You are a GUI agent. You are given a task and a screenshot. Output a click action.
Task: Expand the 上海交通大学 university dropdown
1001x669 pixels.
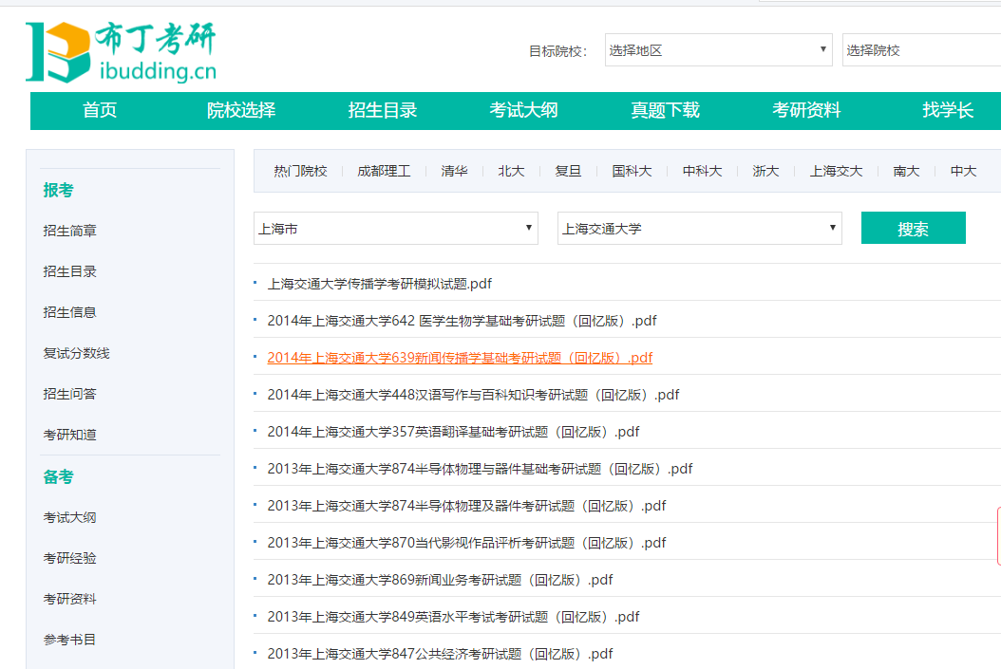pos(700,229)
